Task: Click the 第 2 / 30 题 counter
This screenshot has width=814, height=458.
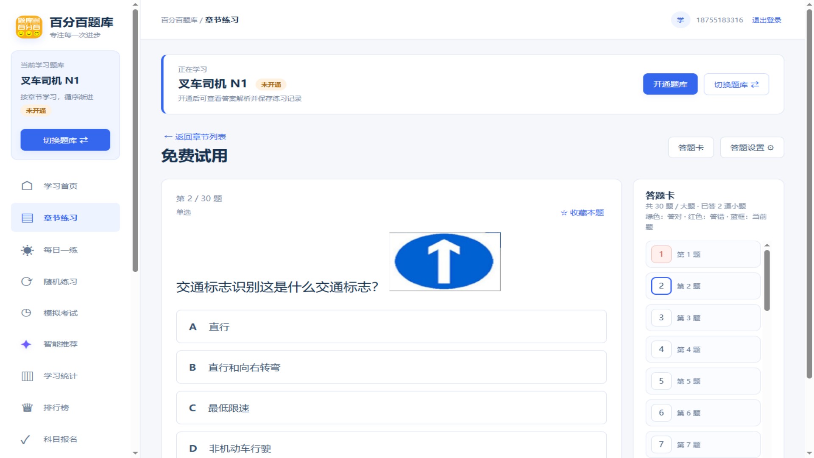Action: 199,198
